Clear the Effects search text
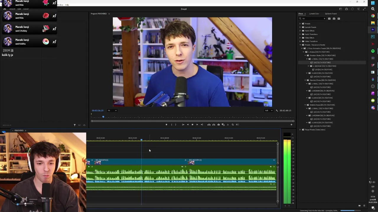Viewport: 378px width, 212px height. (324, 19)
